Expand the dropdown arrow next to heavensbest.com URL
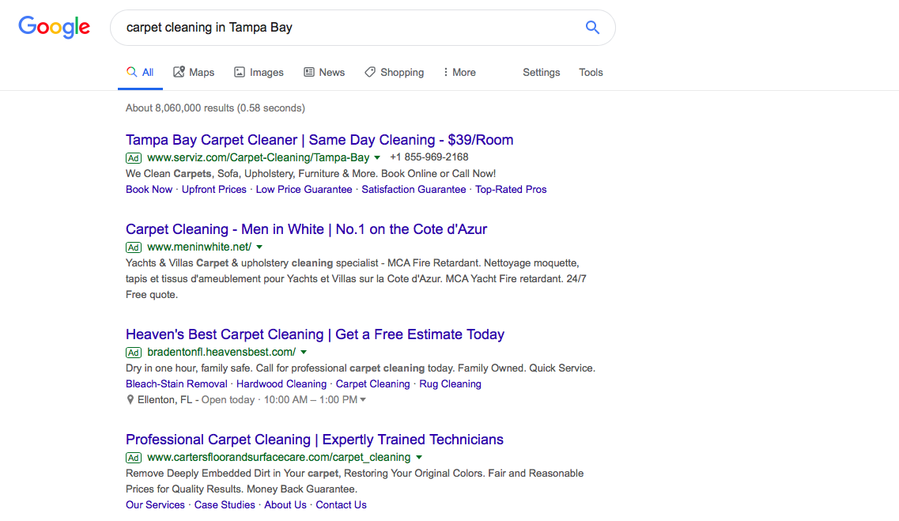The height and width of the screenshot is (521, 899). click(x=304, y=353)
